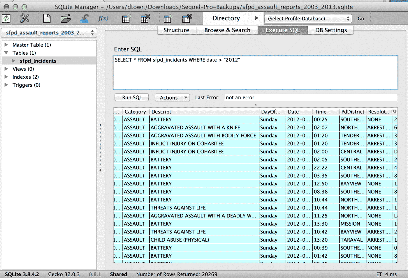Viewport: 408px width, 278px height.
Task: Click inside the Enter SQL text area
Action: click(x=255, y=72)
